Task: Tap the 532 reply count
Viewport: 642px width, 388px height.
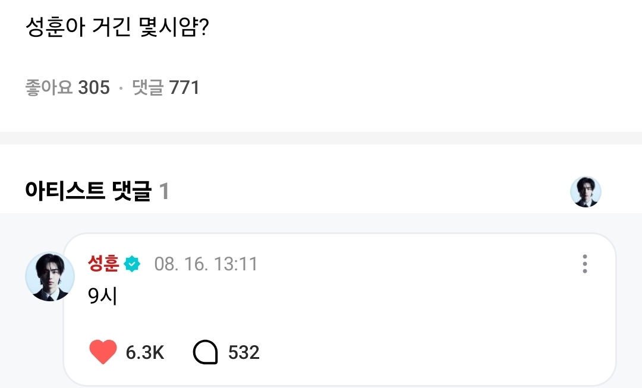Action: 244,352
